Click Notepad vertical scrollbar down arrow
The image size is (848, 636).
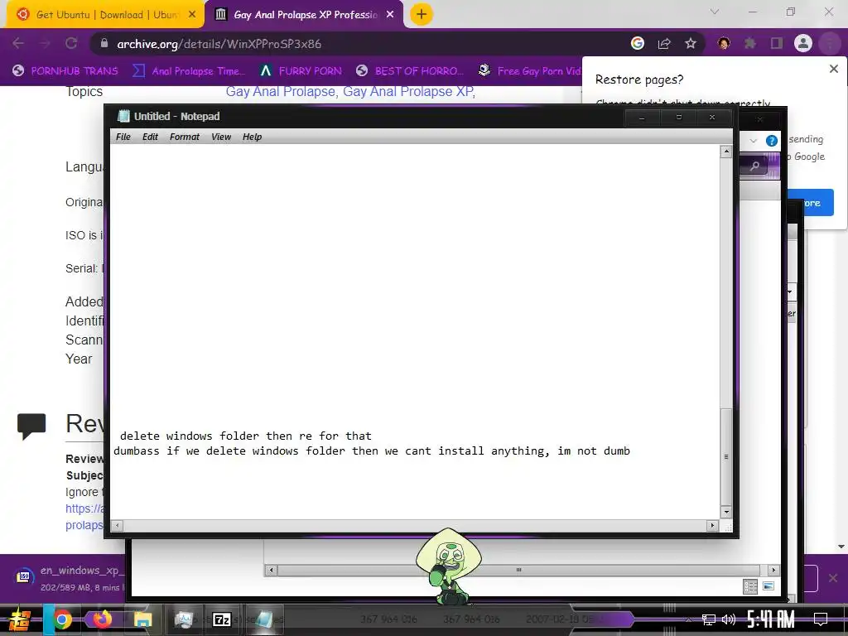pyautogui.click(x=726, y=512)
